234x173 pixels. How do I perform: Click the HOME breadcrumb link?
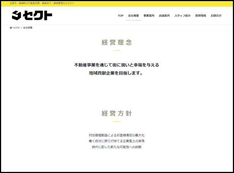point(16,28)
